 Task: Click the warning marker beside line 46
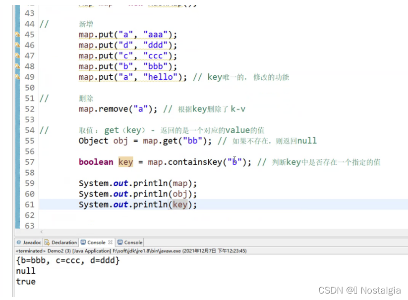tap(18, 45)
